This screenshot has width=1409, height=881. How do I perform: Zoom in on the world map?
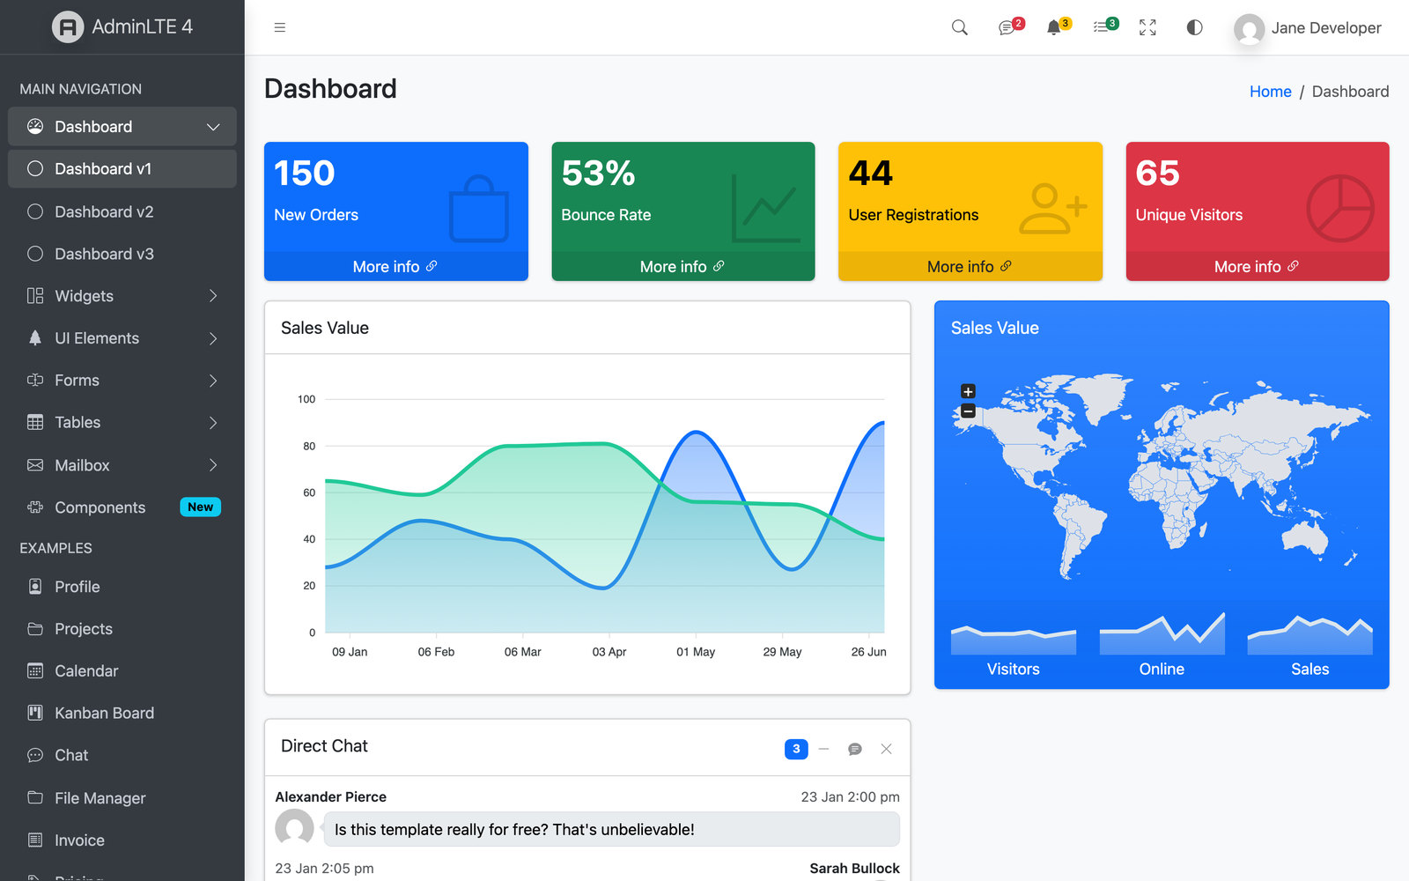tap(968, 391)
